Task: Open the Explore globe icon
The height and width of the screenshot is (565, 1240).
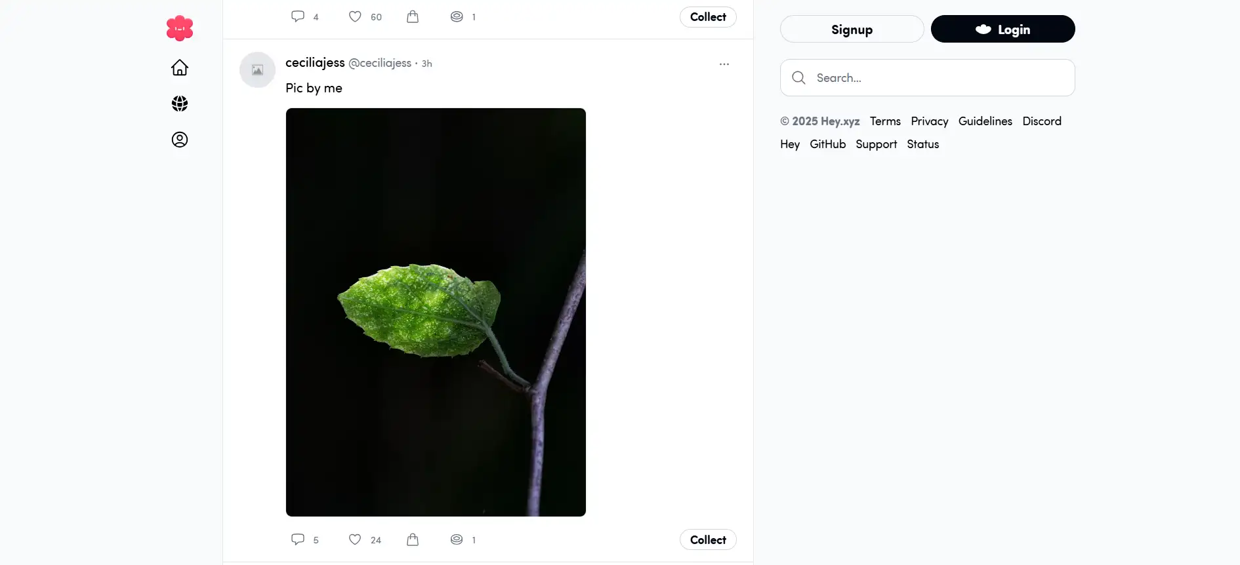Action: (180, 104)
